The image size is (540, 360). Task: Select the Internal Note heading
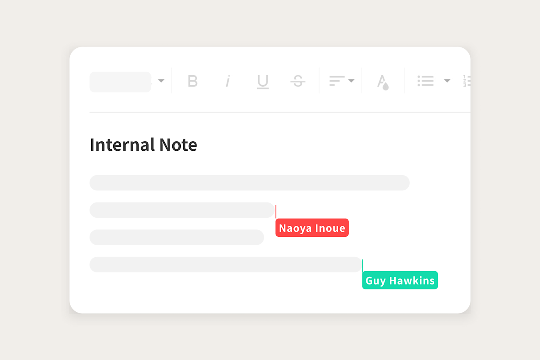coord(143,145)
